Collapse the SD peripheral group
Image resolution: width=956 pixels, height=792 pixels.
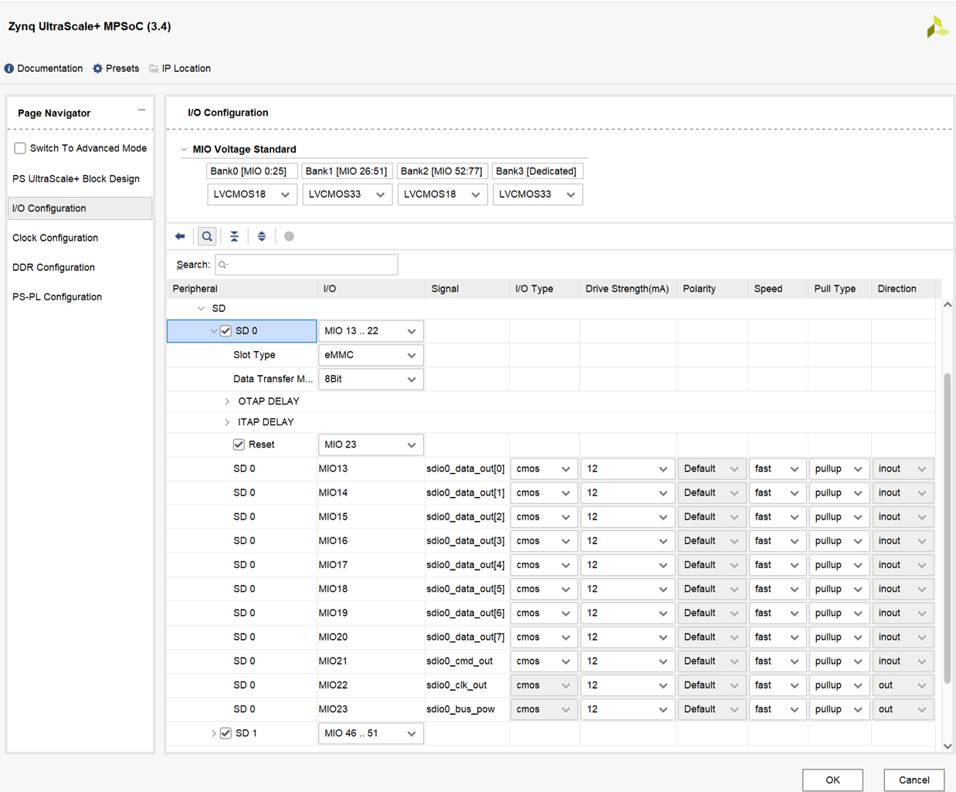201,309
